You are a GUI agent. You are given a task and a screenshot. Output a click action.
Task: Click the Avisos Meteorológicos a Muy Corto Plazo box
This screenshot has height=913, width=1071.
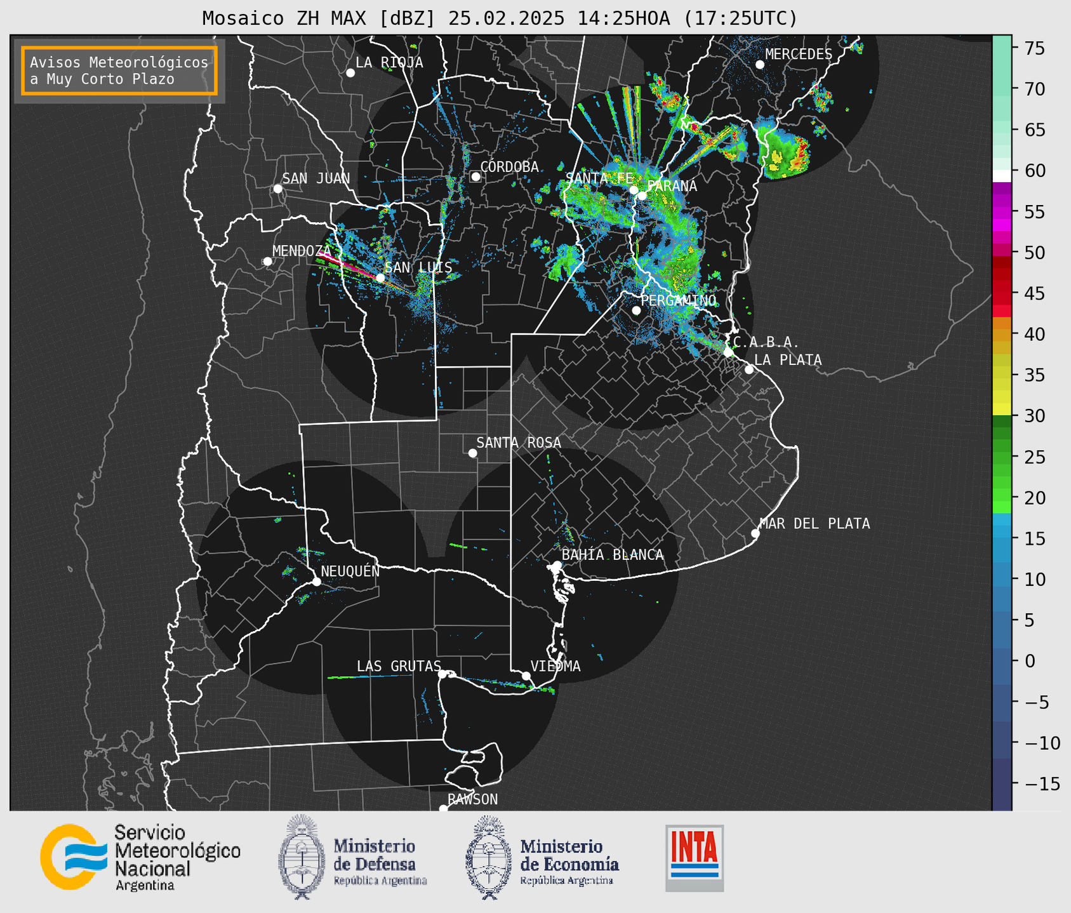119,70
